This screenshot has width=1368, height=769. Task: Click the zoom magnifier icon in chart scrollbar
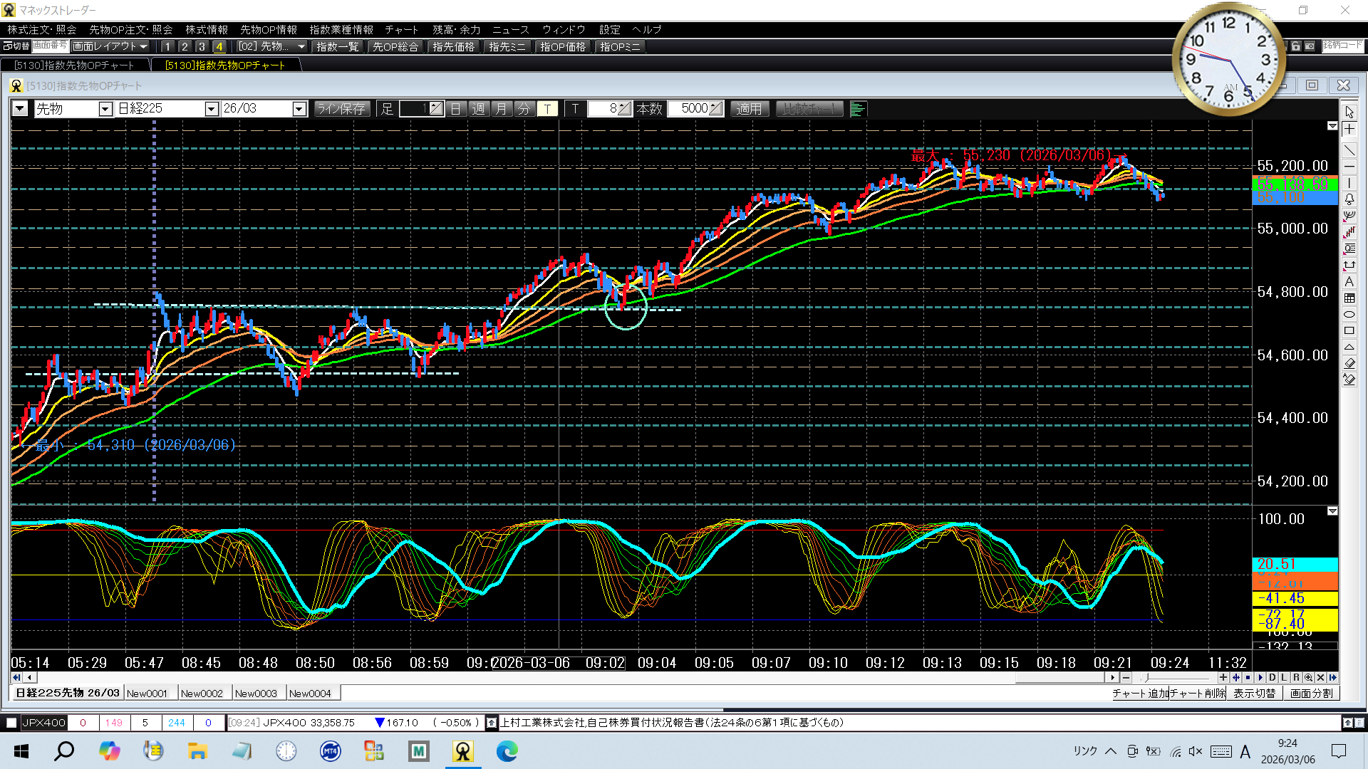point(1308,678)
